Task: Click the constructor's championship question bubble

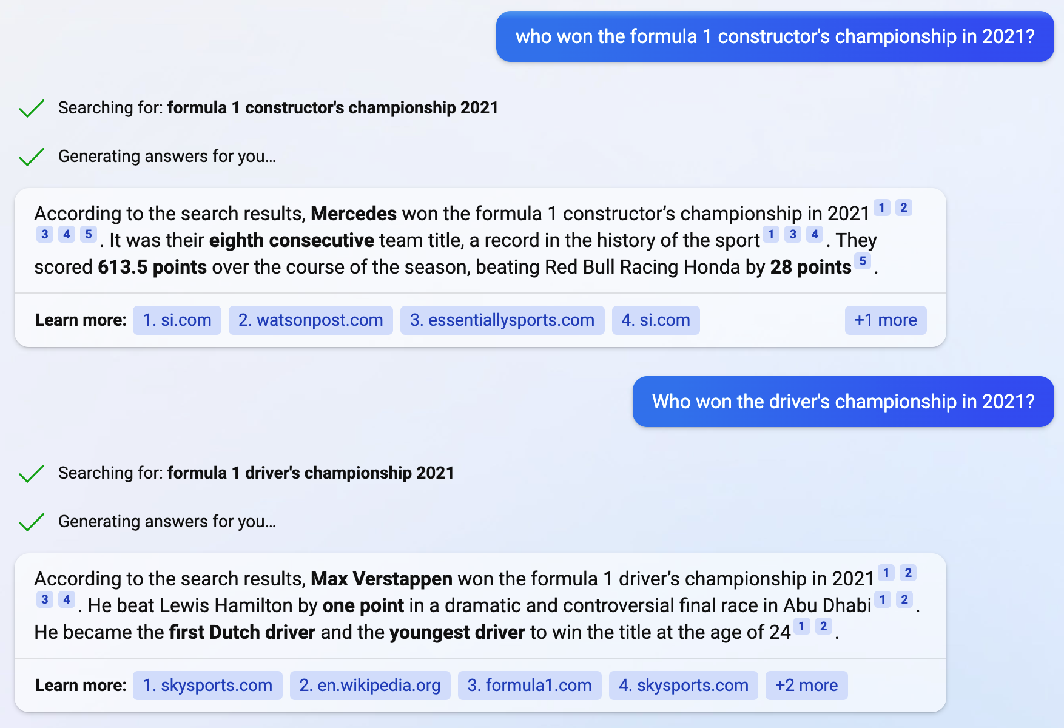Action: 775,36
